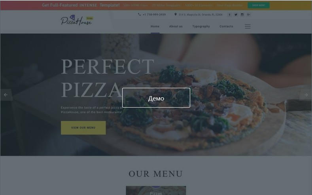Click the Magnolia St. address link

coord(200,15)
